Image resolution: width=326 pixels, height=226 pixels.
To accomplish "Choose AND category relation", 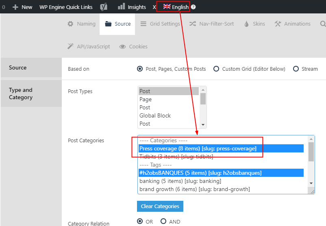I will [x=163, y=221].
